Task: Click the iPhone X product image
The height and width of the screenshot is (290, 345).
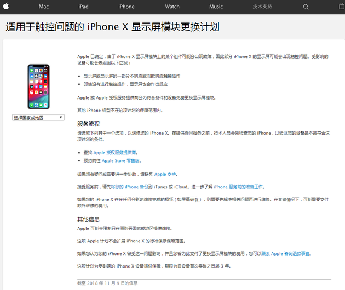Action: [38, 86]
